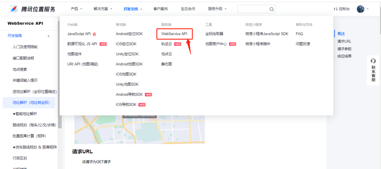381x169 pixels.
Task: Open Android地图SDK documentation
Action: coord(129,64)
